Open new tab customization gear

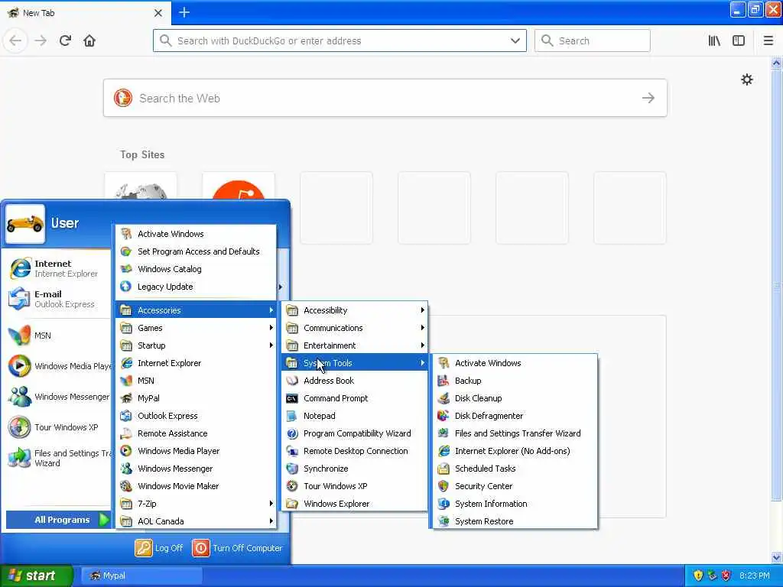[746, 79]
